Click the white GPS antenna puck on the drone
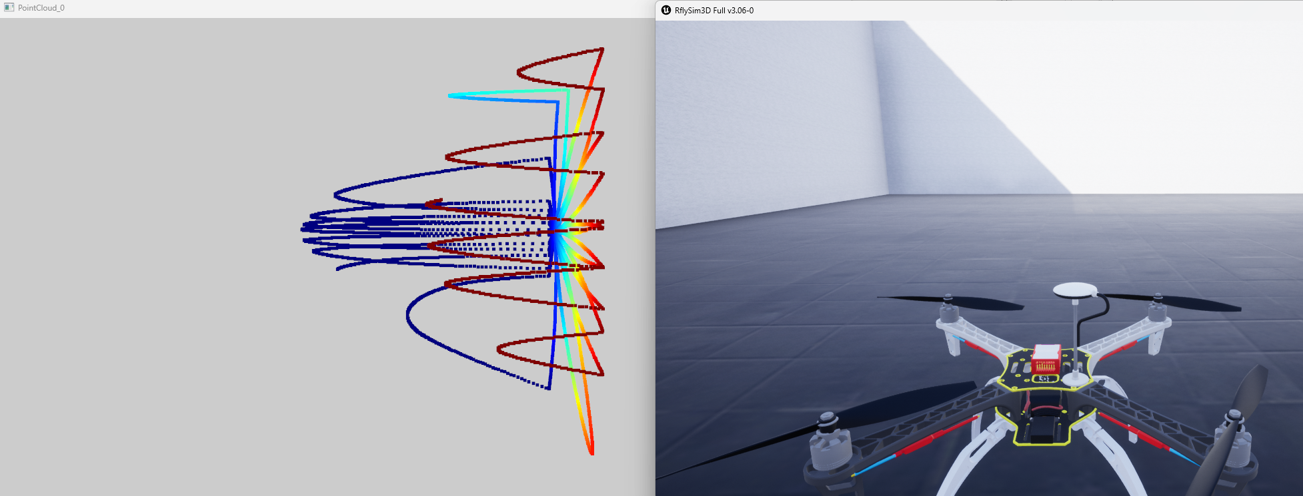 pos(1074,290)
